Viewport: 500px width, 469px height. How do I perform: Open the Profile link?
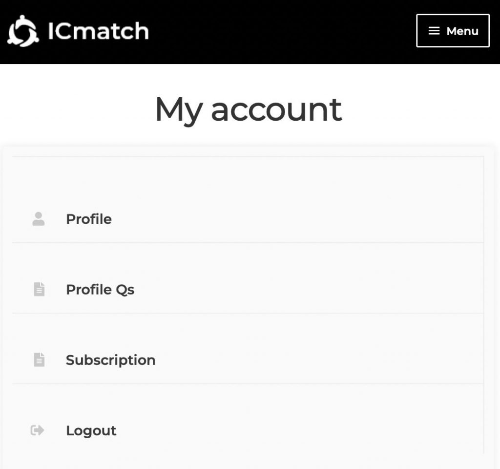point(89,219)
